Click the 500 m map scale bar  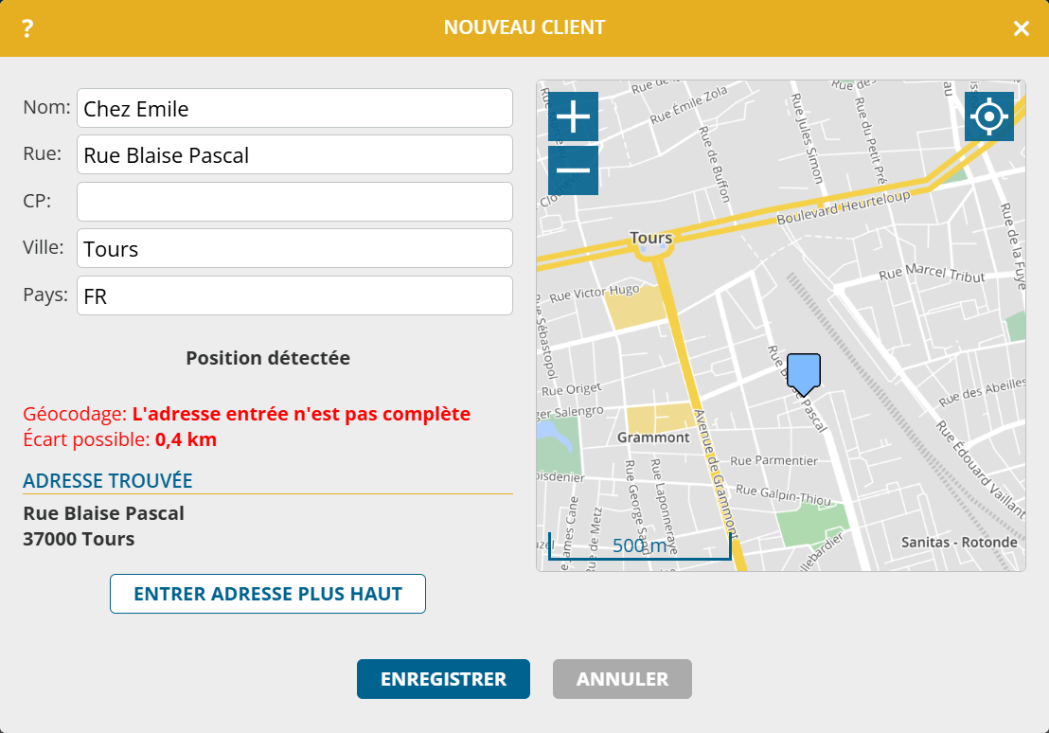pos(639,546)
